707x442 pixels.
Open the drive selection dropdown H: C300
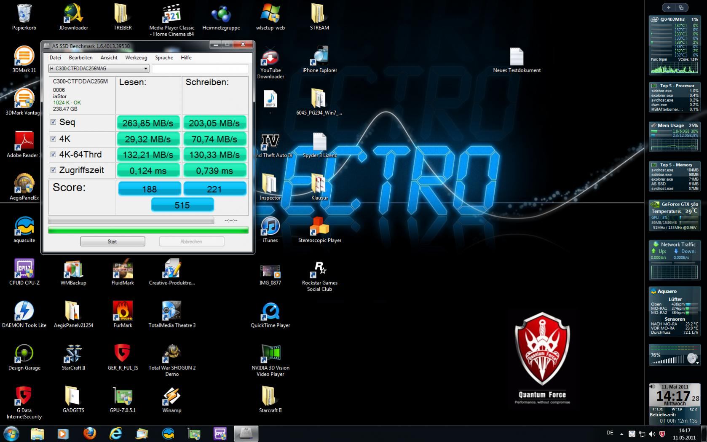(99, 68)
